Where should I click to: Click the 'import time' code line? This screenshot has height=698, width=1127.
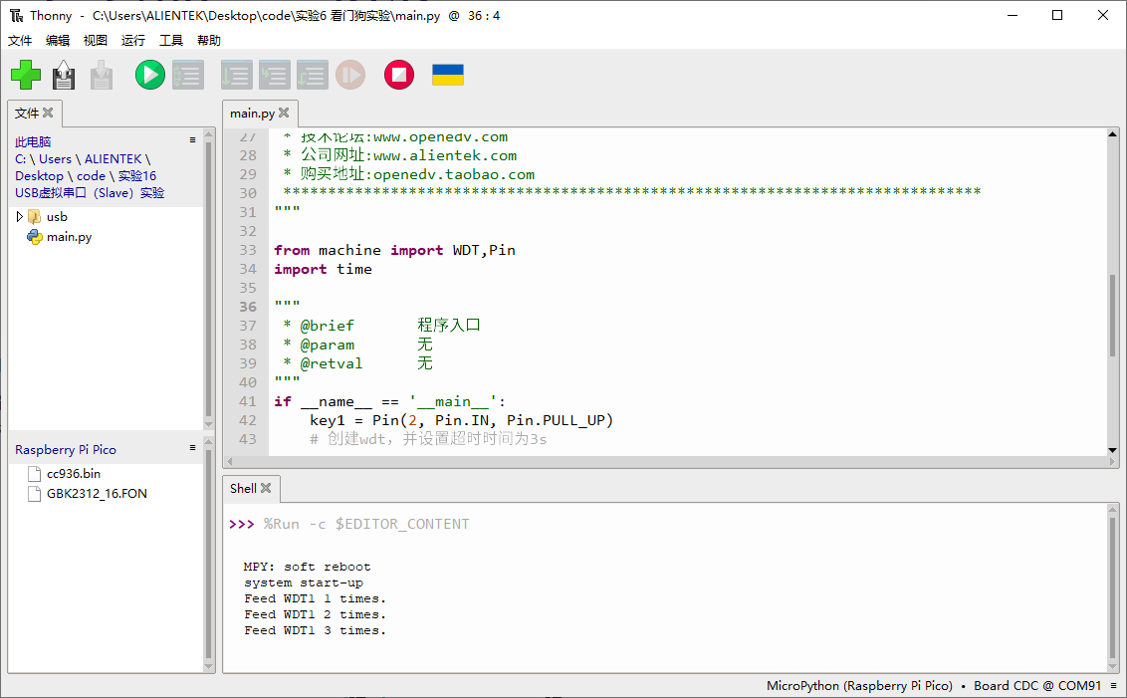pyautogui.click(x=323, y=269)
